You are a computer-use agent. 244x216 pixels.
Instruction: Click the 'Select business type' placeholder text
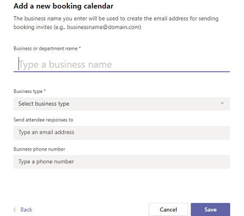click(44, 104)
